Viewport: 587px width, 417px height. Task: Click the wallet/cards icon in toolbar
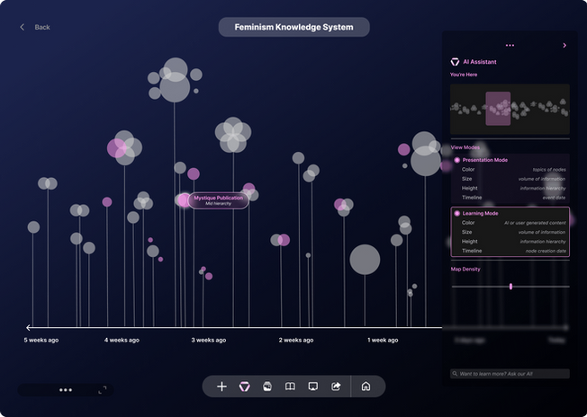pyautogui.click(x=267, y=386)
